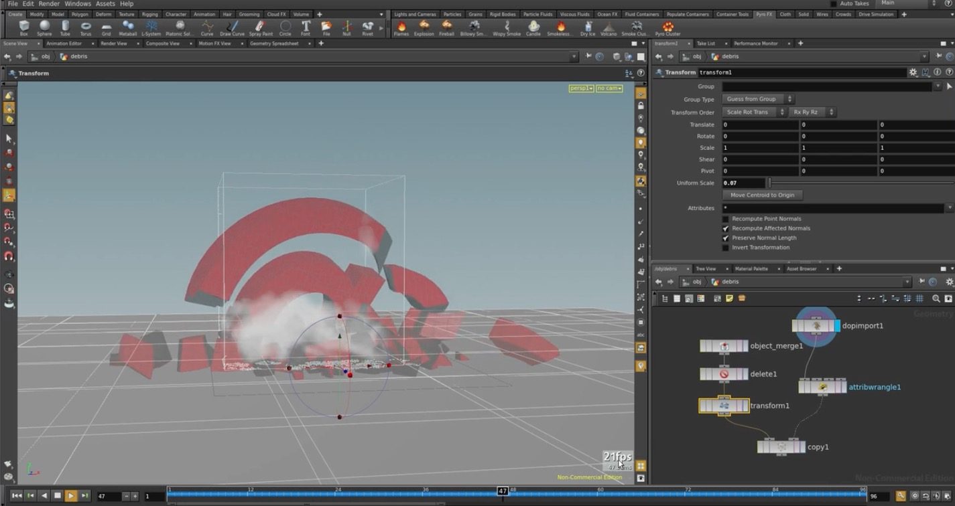Toggle display flag on dopimport1 node
The image size is (955, 506).
coord(837,326)
